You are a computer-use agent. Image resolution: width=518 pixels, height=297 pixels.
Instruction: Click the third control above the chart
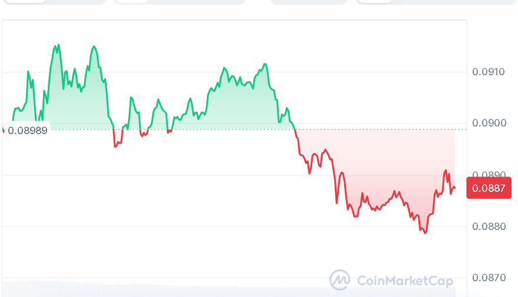coord(309,2)
